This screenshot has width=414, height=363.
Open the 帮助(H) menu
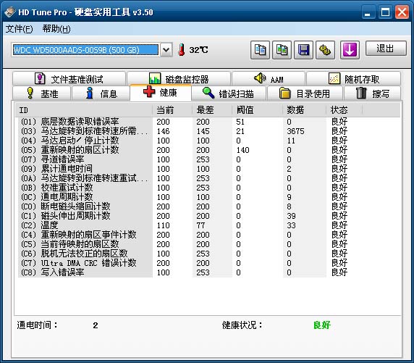click(56, 28)
